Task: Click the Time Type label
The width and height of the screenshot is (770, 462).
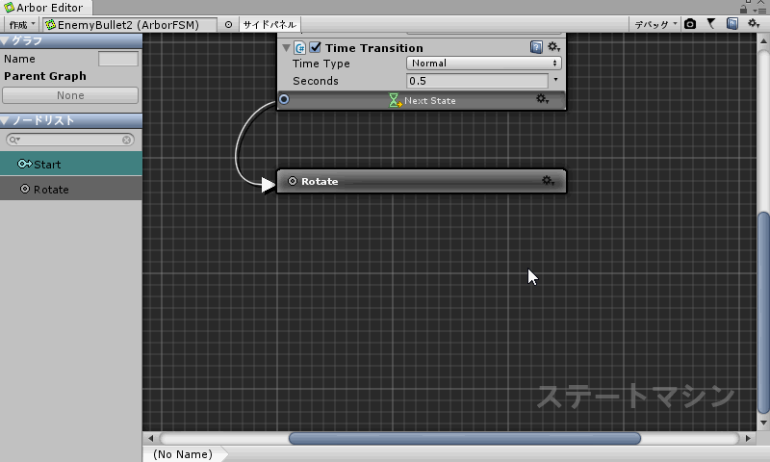Action: pyautogui.click(x=321, y=64)
